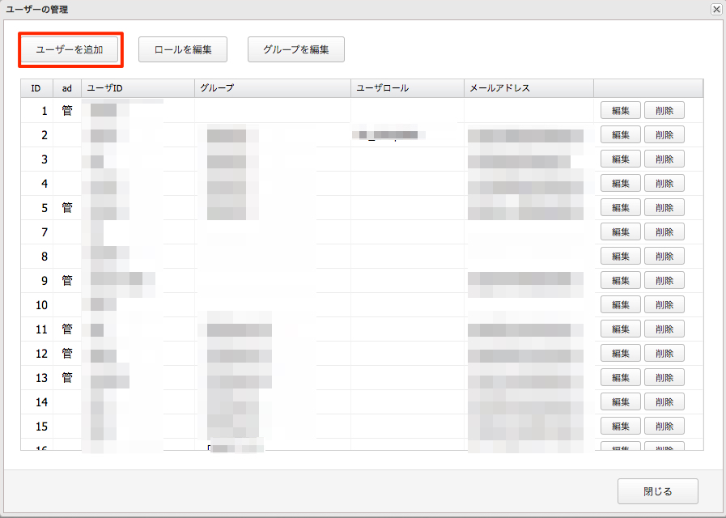This screenshot has height=518, width=726.
Task: Click the メールアドレス column header
Action: pos(529,88)
